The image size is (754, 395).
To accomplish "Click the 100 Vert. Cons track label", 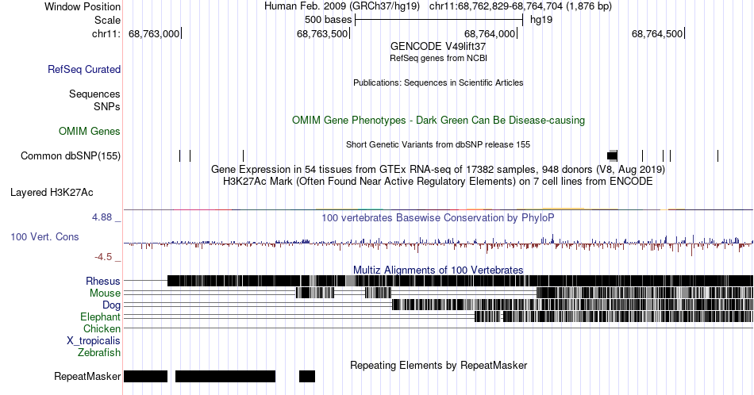I will coord(44,236).
